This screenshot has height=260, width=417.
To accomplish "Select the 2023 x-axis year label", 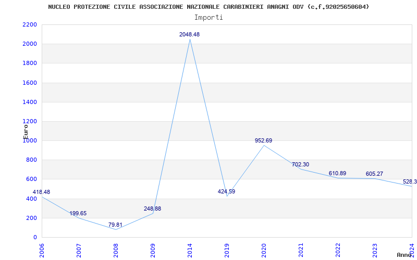I will pyautogui.click(x=375, y=251).
